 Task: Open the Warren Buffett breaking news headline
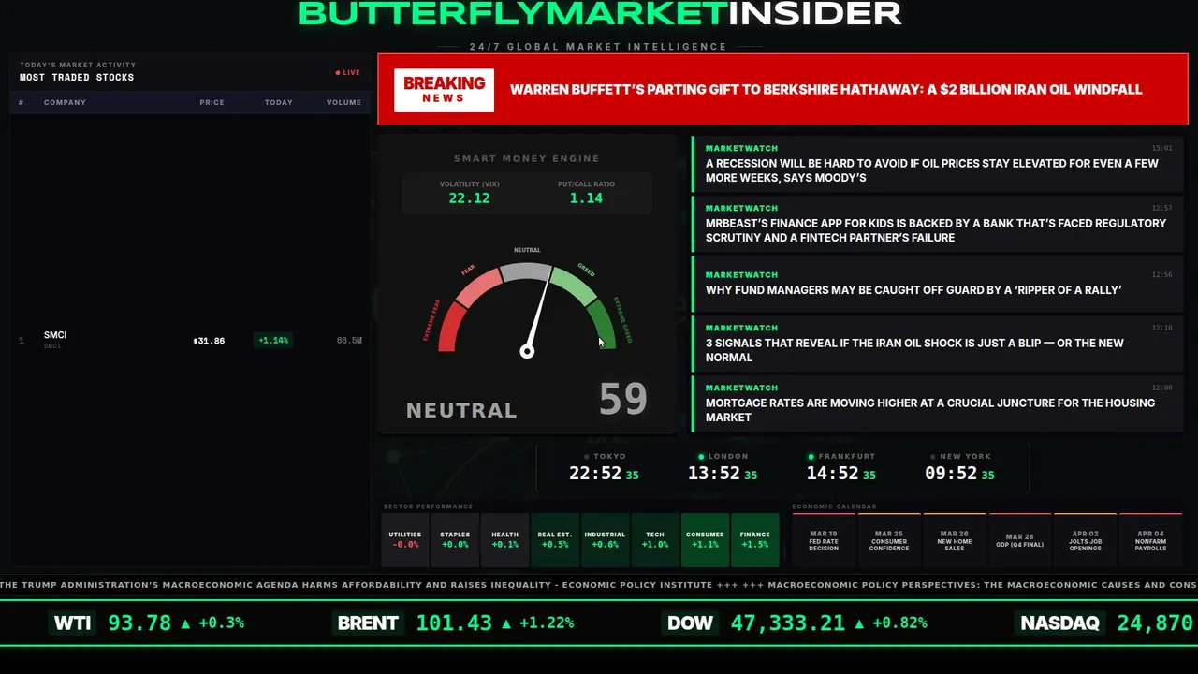click(x=825, y=90)
